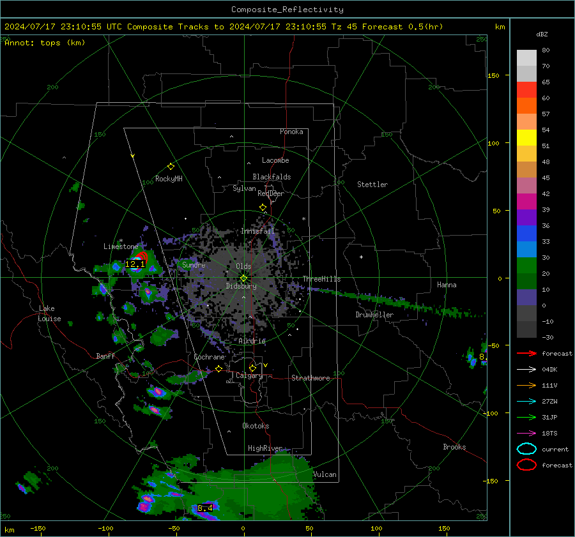The height and width of the screenshot is (537, 575).
Task: Click the Innisfail city label
Action: (257, 231)
